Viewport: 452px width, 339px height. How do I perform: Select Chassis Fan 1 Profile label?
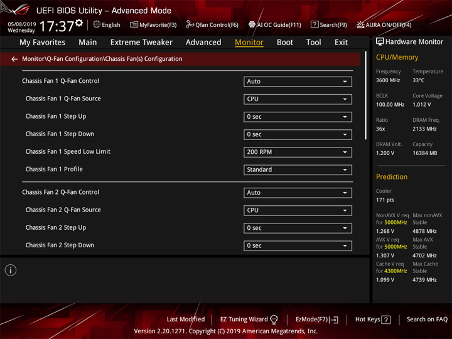coord(54,169)
